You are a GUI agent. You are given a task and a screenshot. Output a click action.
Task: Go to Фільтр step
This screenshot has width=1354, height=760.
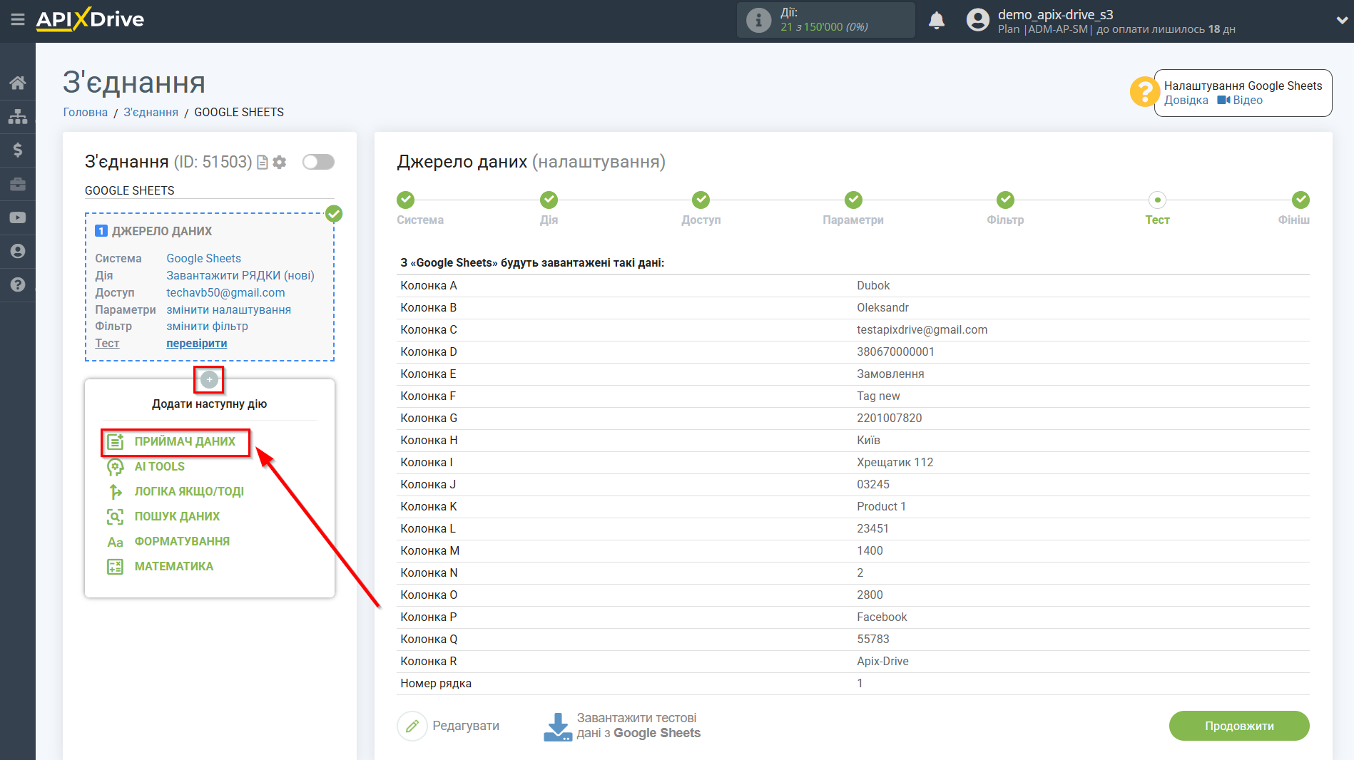tap(1005, 200)
